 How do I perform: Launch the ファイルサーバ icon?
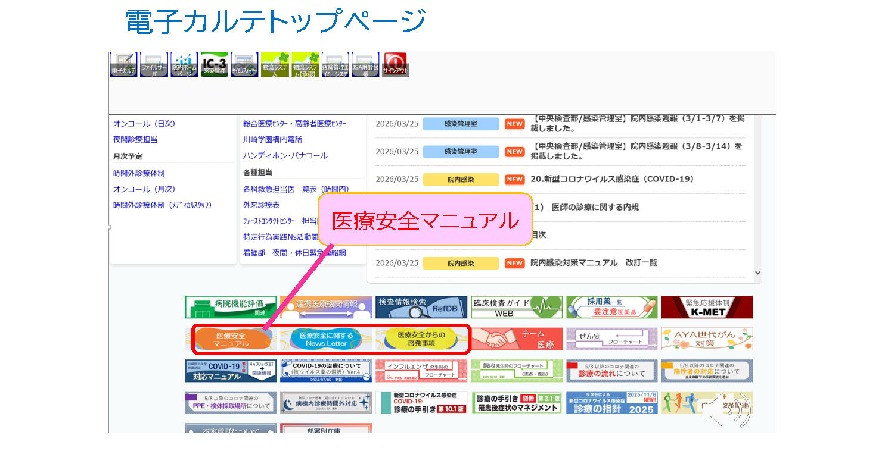click(154, 64)
